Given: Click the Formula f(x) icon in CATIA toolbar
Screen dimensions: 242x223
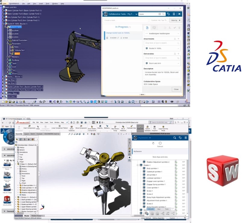Looking at the screenshot, I should tap(41, 102).
